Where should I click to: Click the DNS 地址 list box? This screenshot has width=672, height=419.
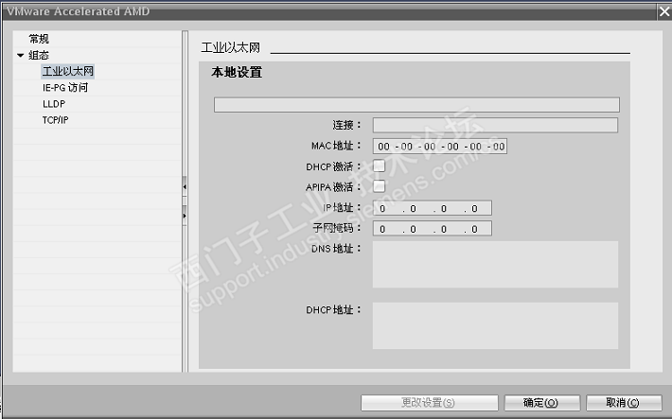pos(495,264)
